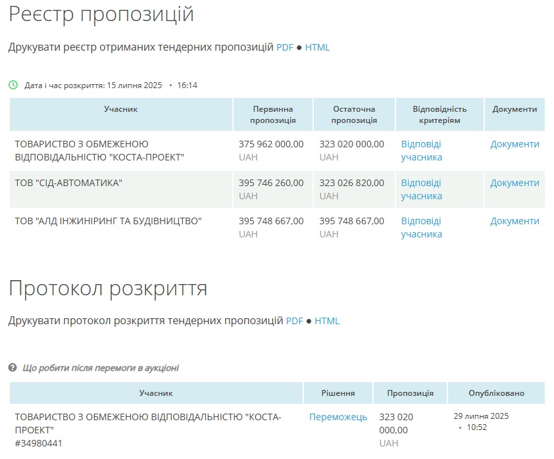Open PDF of disclosure protocol

tap(294, 321)
